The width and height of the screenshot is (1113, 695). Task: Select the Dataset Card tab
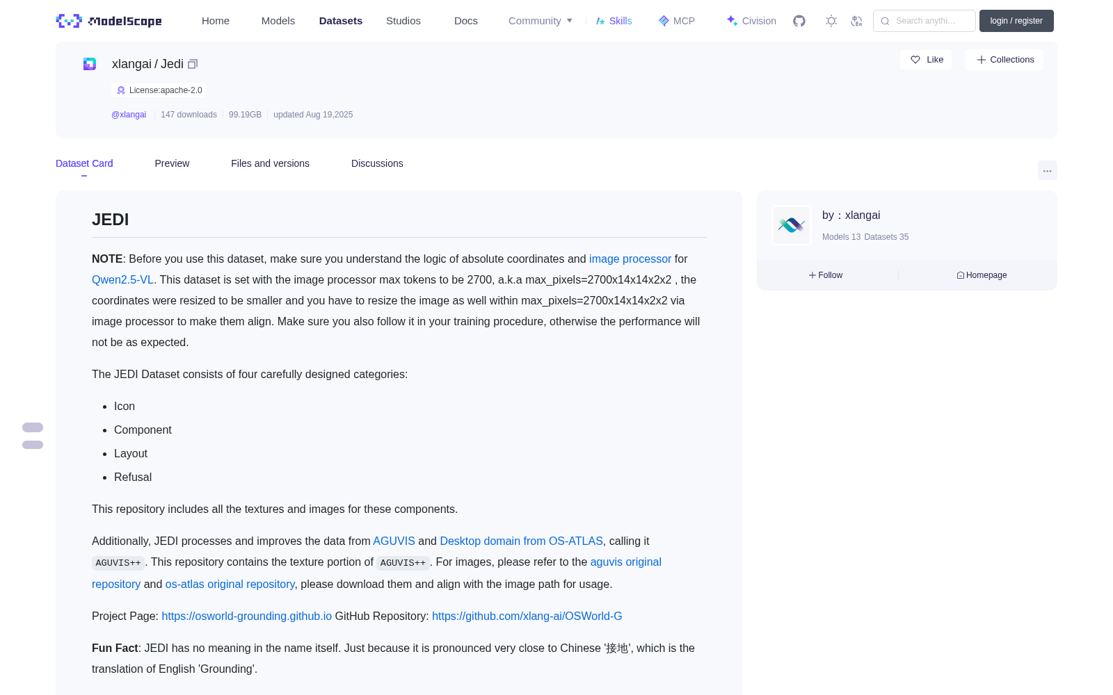84,163
